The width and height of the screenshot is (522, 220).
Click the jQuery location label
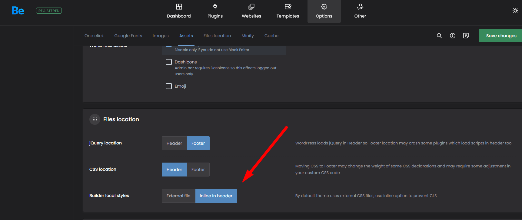[105, 143]
